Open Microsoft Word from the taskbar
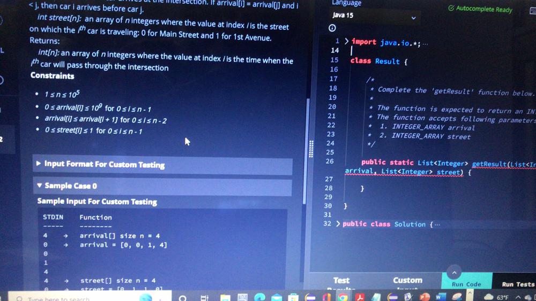 click(x=441, y=297)
